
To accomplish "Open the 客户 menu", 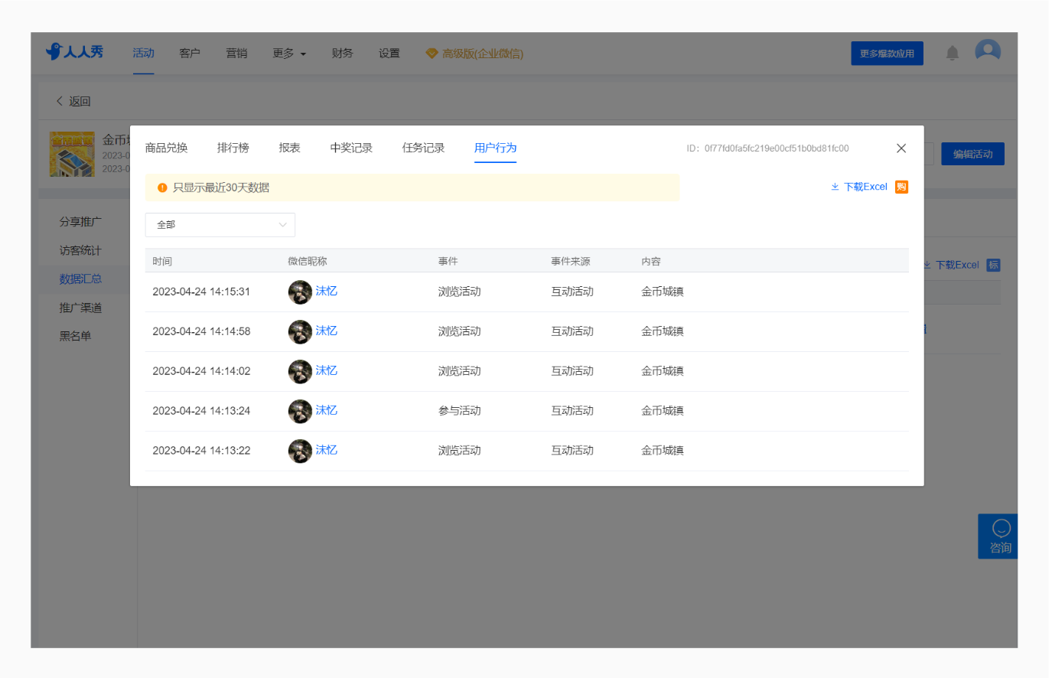I will pyautogui.click(x=190, y=54).
